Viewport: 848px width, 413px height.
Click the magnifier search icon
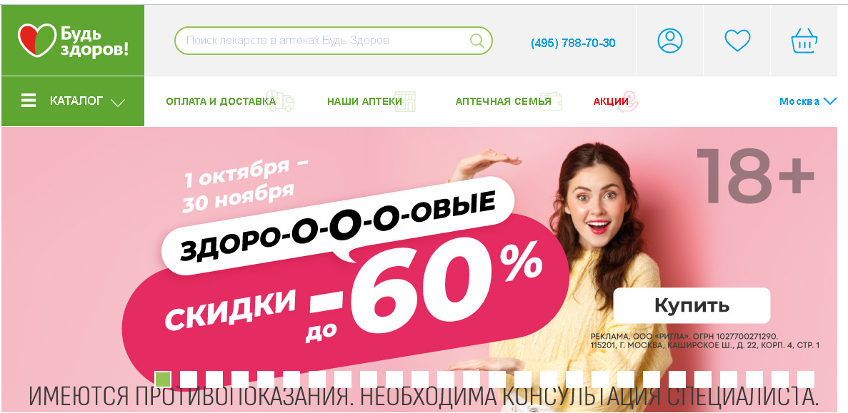point(477,41)
